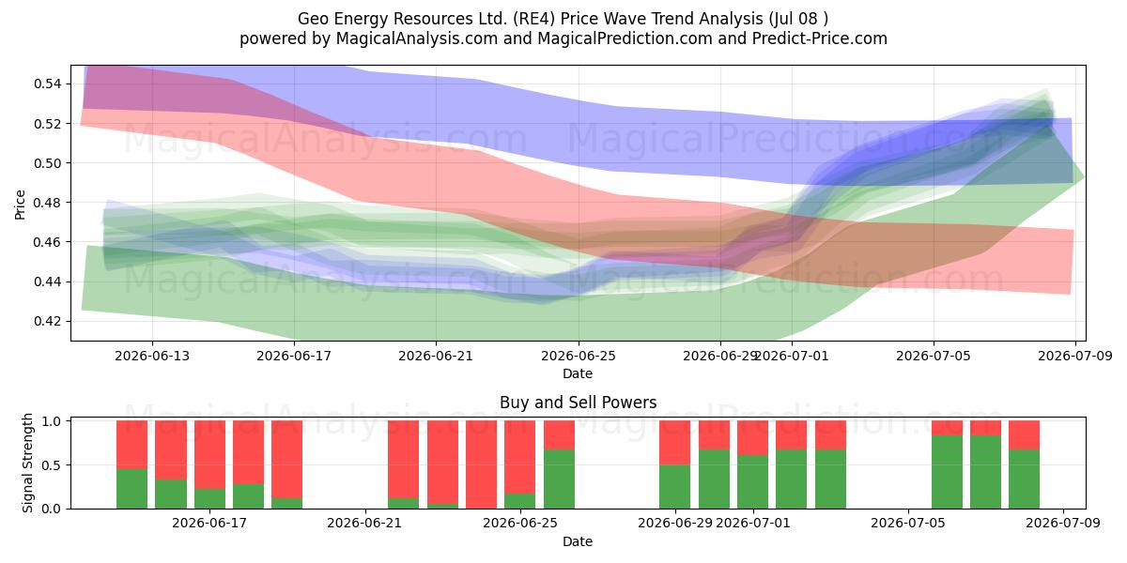Click the 0.42 price tick label
The image size is (1127, 563).
click(x=47, y=321)
